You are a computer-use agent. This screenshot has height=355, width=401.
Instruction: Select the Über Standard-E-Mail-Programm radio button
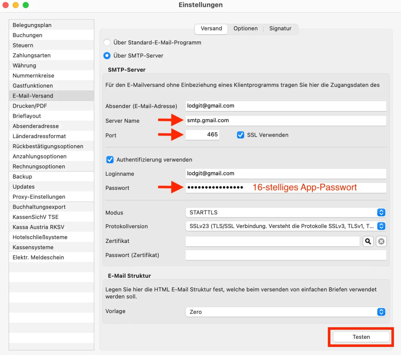click(107, 43)
